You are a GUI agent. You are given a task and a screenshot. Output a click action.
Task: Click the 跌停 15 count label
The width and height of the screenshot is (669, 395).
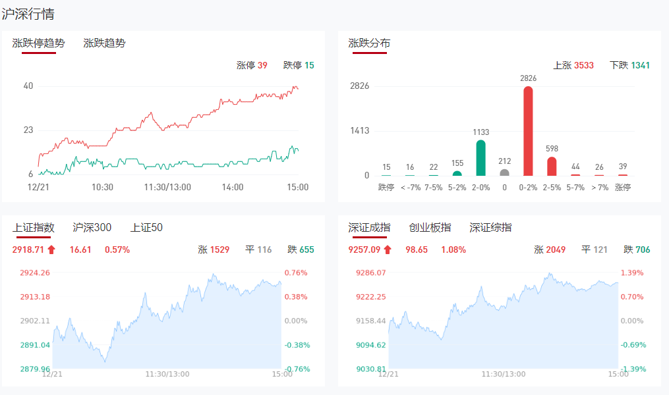299,65
